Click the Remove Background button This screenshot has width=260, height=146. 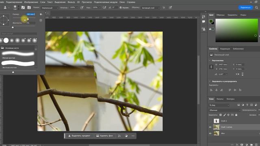(105, 136)
